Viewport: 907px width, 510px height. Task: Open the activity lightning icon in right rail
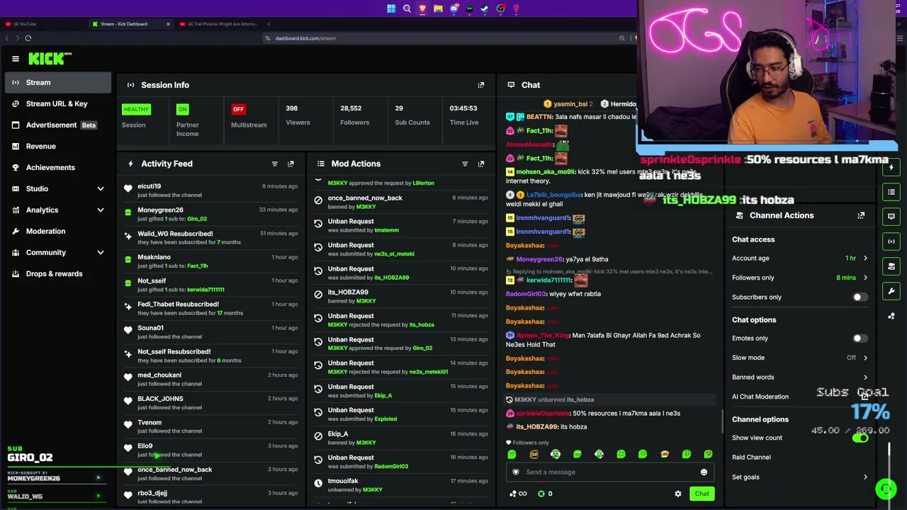click(891, 167)
